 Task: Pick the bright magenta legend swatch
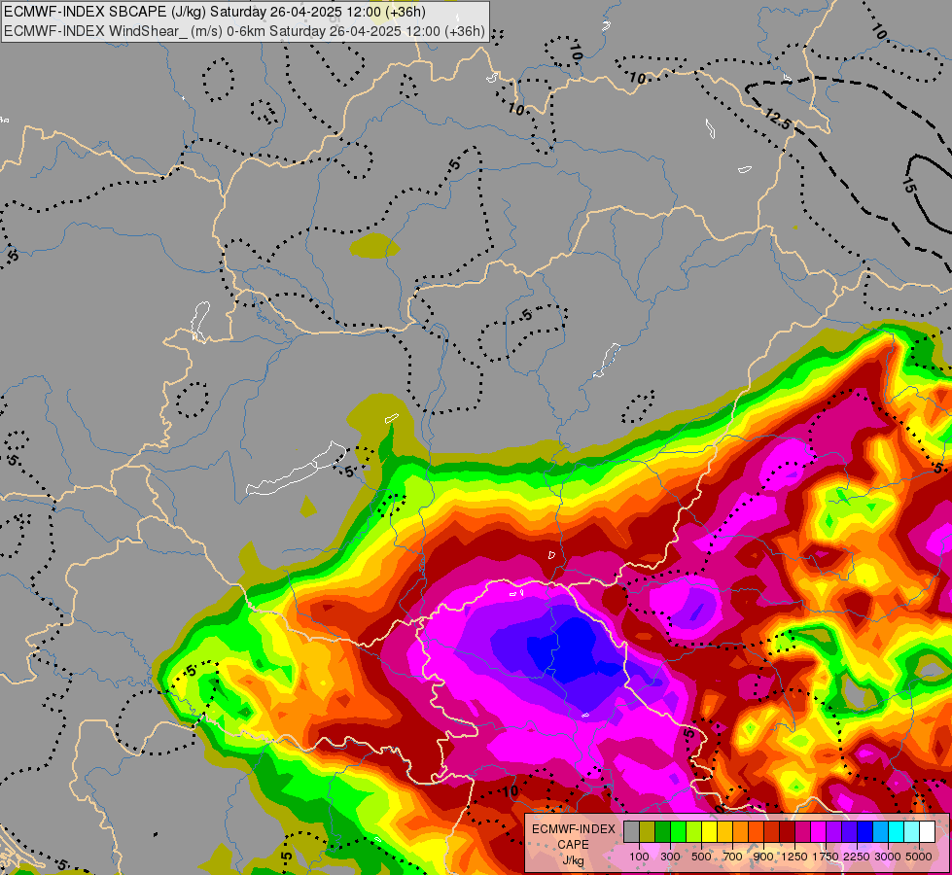point(819,832)
